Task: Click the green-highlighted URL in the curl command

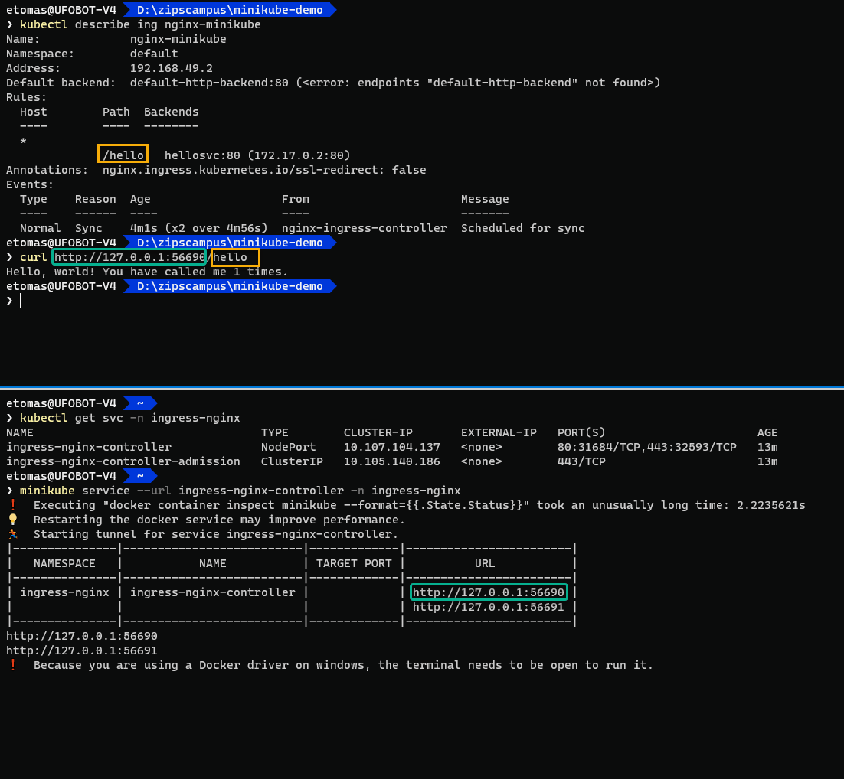Action: [x=129, y=257]
